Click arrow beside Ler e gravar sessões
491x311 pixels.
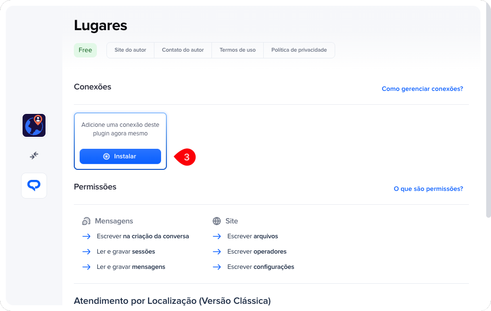click(86, 252)
